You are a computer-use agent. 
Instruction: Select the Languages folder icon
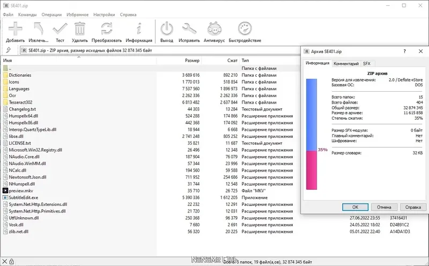coord(5,88)
